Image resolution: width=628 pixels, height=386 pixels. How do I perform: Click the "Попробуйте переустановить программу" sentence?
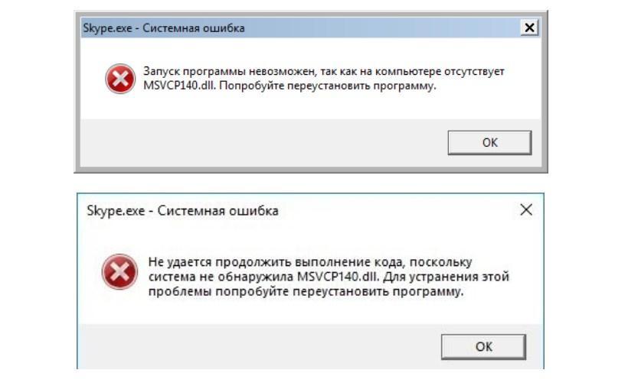328,86
